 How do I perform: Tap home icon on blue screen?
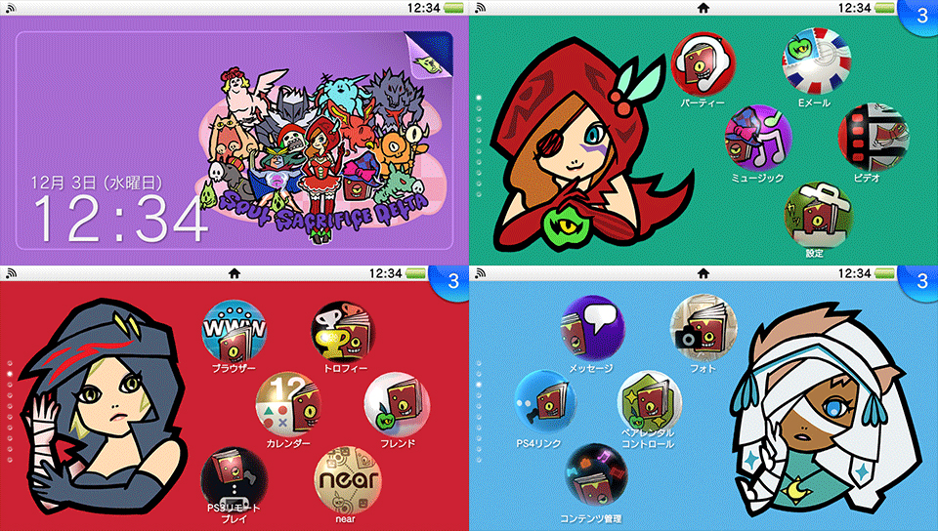[703, 273]
